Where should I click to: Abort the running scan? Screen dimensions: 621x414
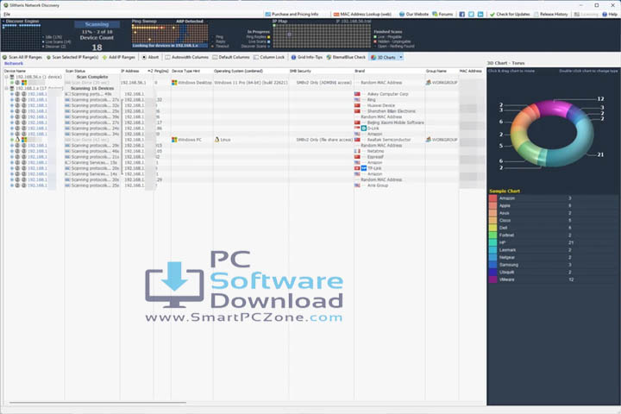(x=150, y=58)
